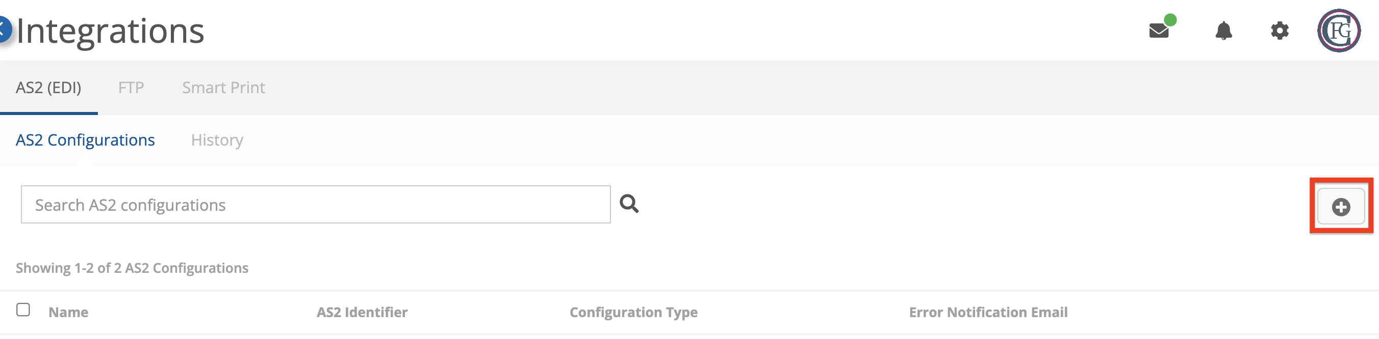Toggle the select-all checkbox in the table header
The height and width of the screenshot is (339, 1379).
(x=23, y=308)
